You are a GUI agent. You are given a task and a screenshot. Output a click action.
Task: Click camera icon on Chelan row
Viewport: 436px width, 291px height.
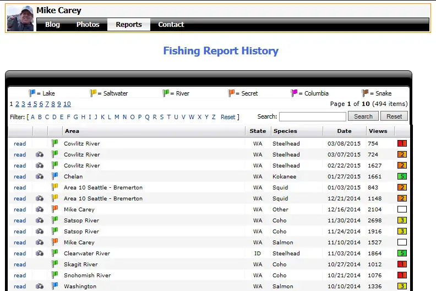pos(40,177)
